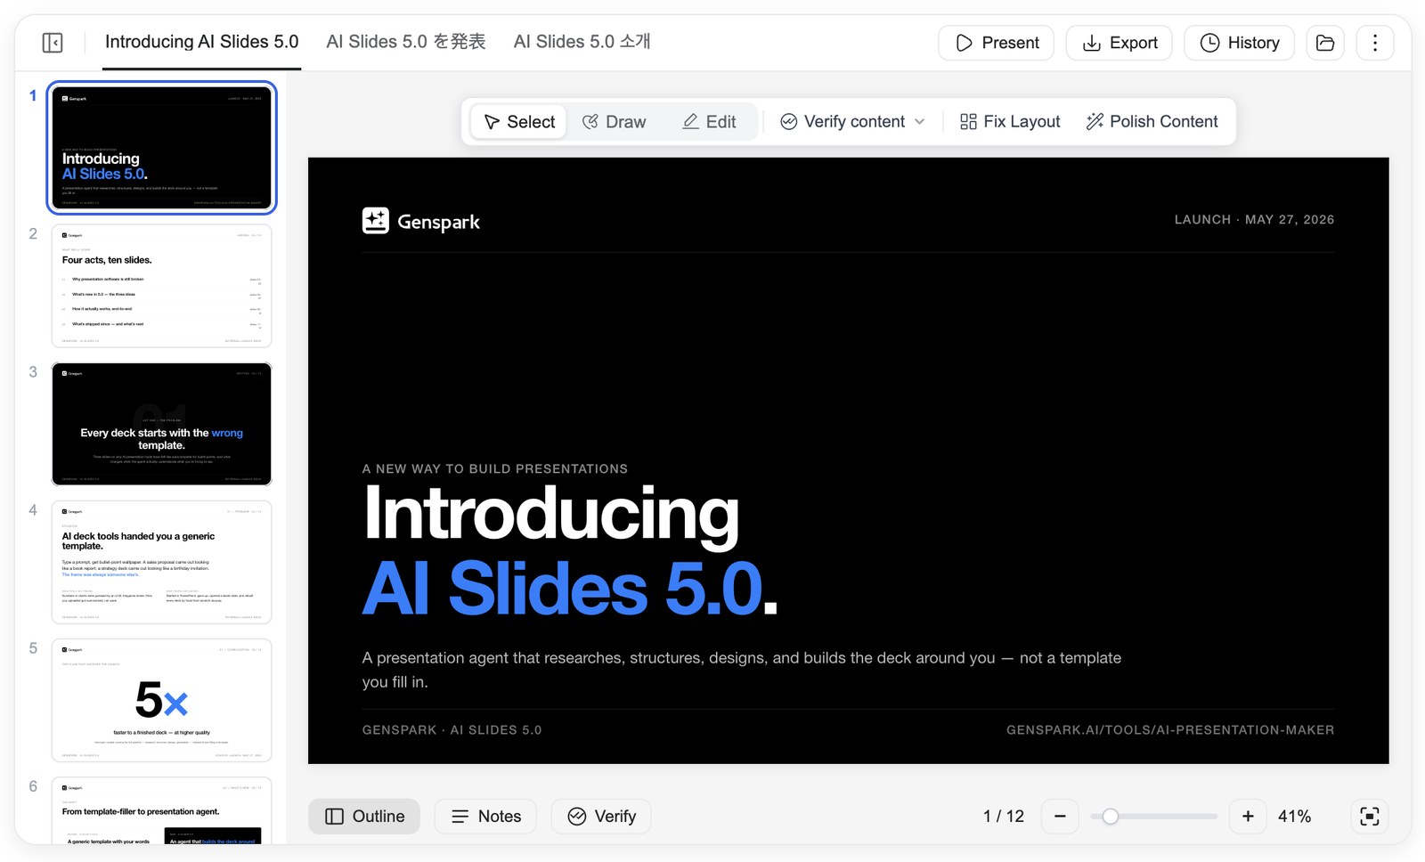Click Polish Content
The width and height of the screenshot is (1425, 862).
(x=1152, y=122)
